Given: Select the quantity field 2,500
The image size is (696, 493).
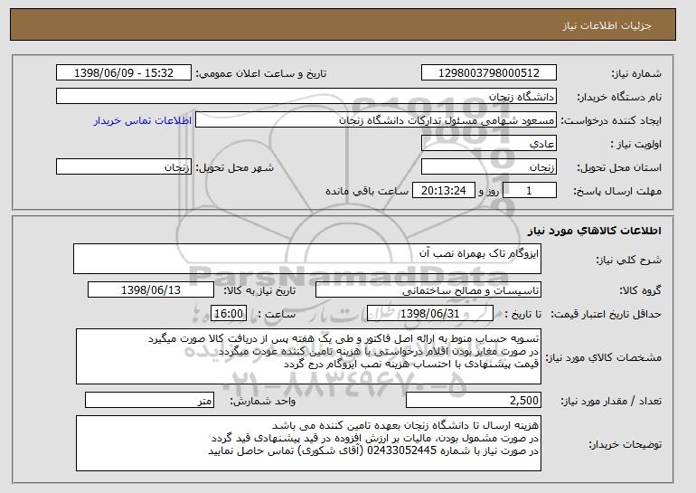Looking at the screenshot, I should tap(474, 400).
